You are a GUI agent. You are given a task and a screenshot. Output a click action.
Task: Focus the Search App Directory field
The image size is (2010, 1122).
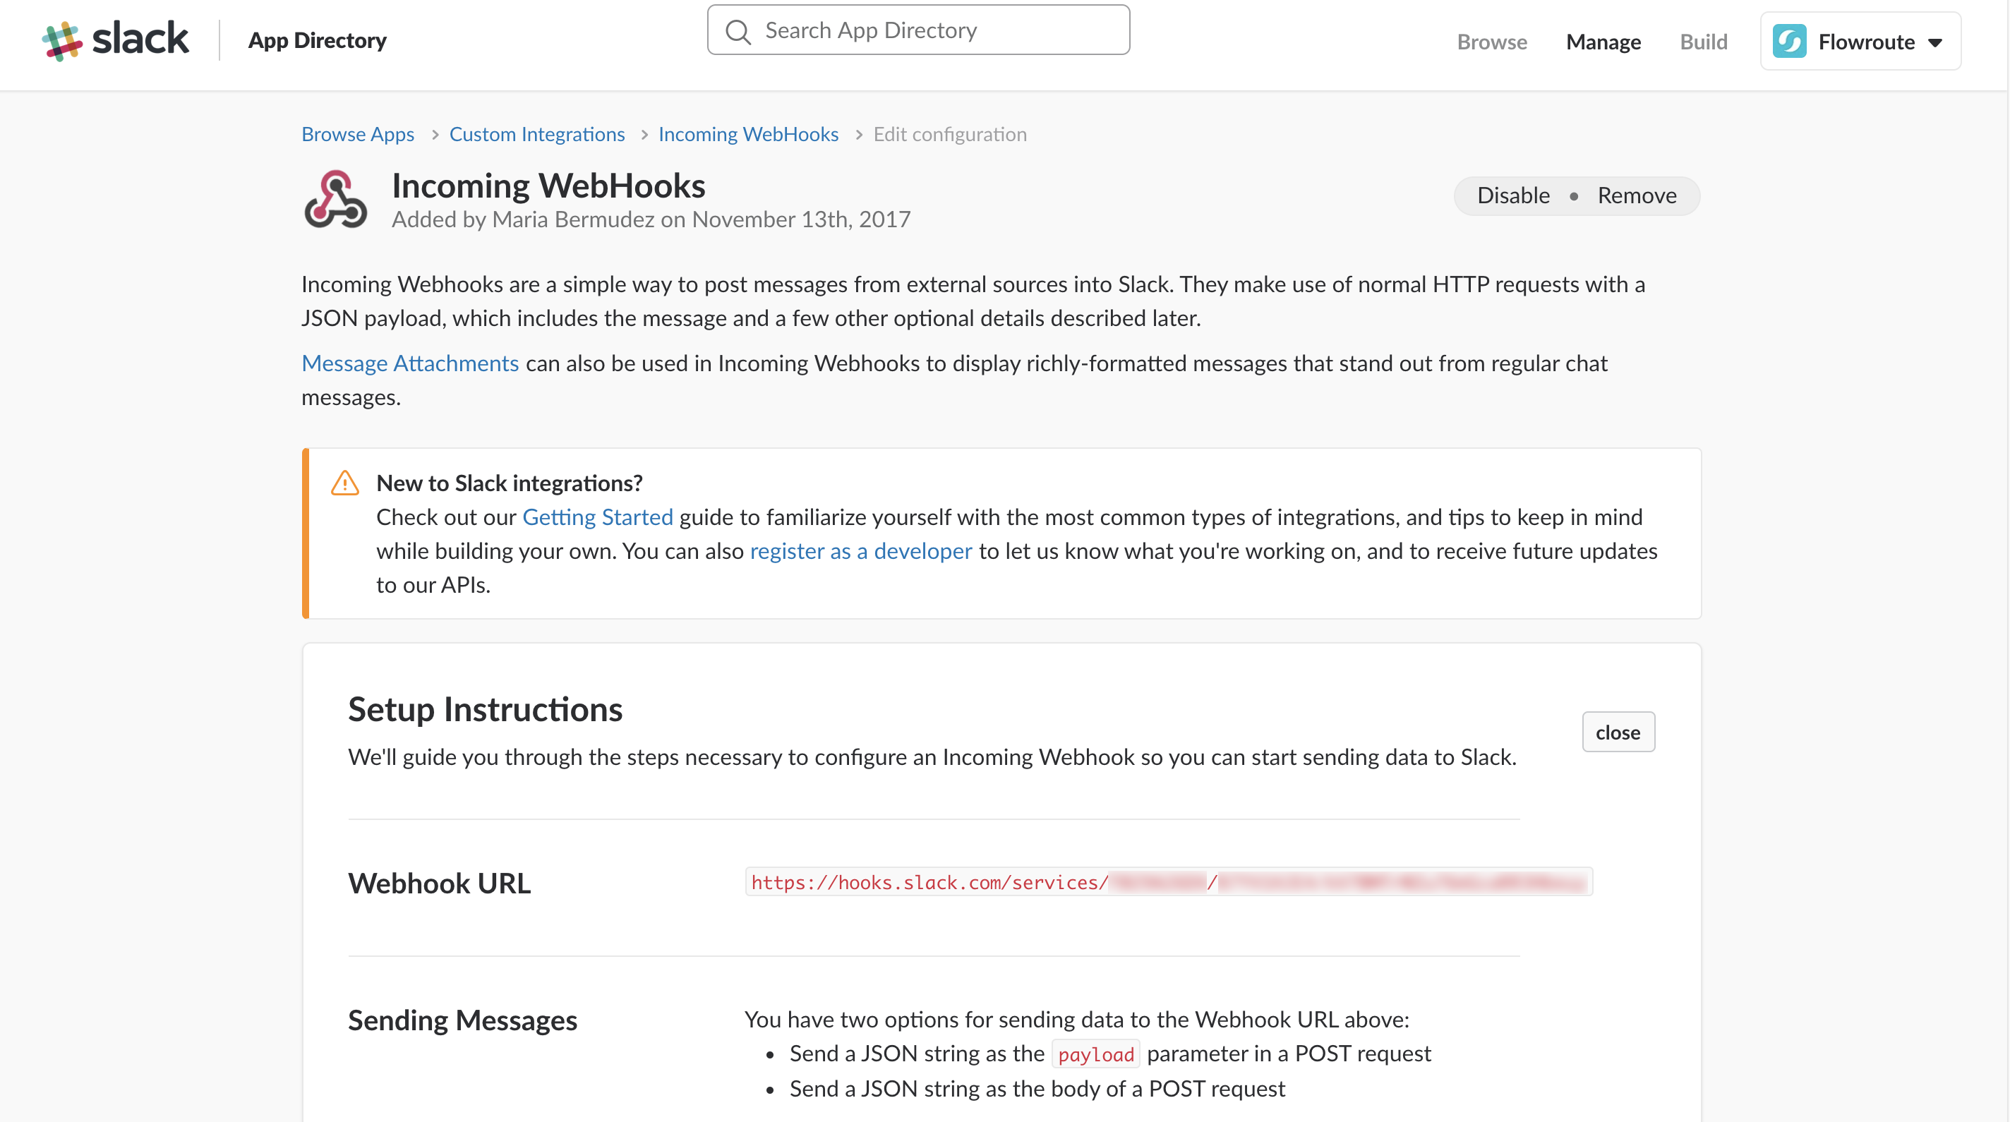click(918, 30)
